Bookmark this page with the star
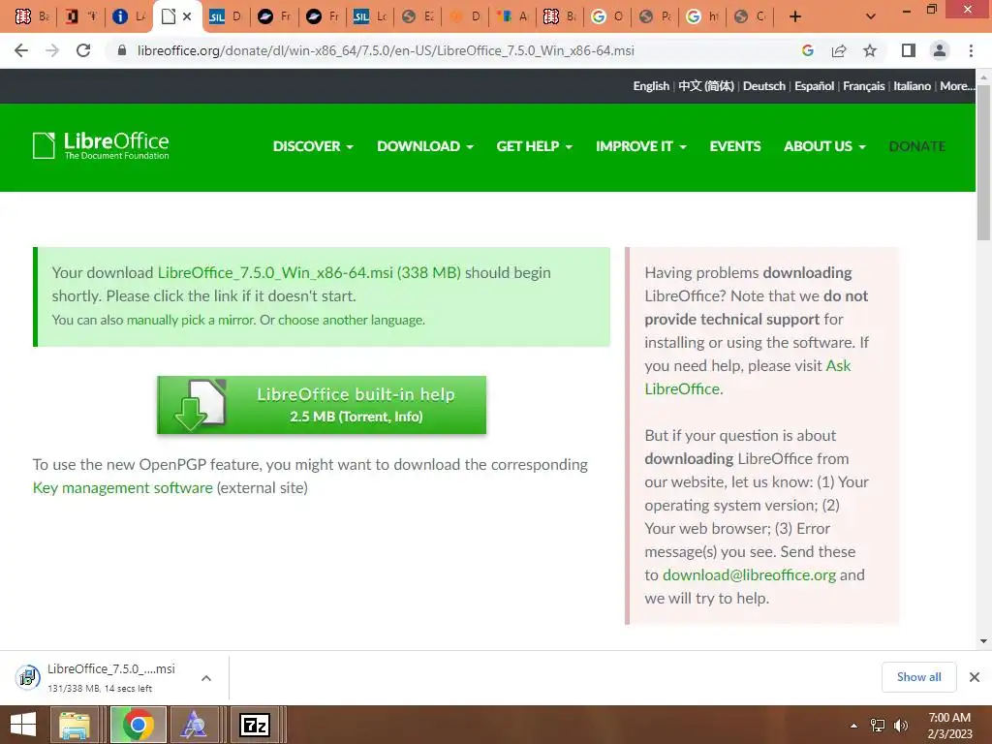Screen dimensions: 992x744 870,50
